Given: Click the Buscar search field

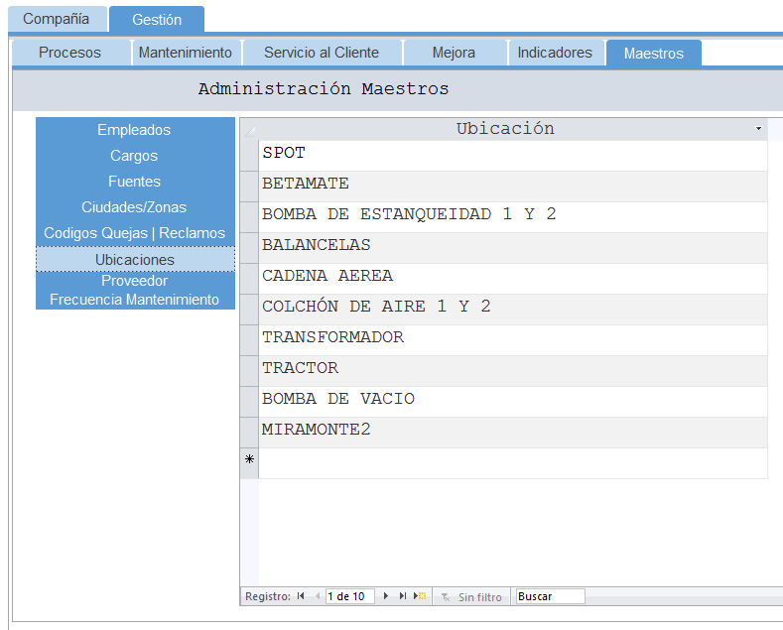Looking at the screenshot, I should [x=550, y=596].
